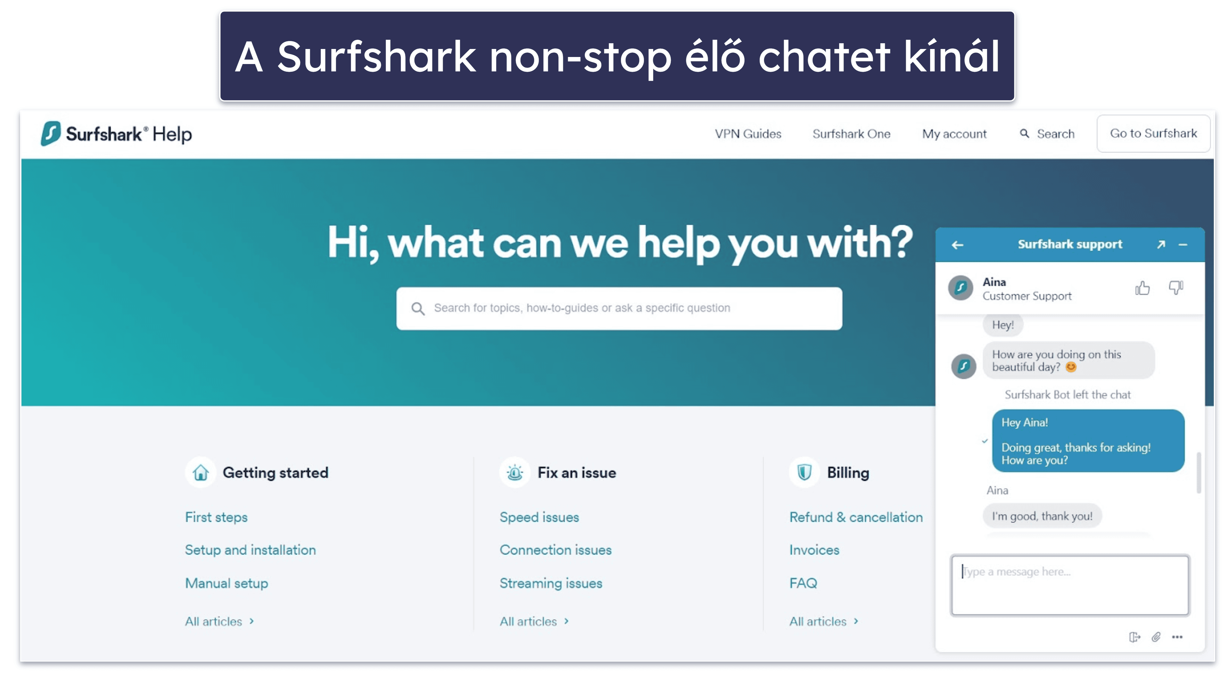Click the chat message input box

click(x=1070, y=585)
